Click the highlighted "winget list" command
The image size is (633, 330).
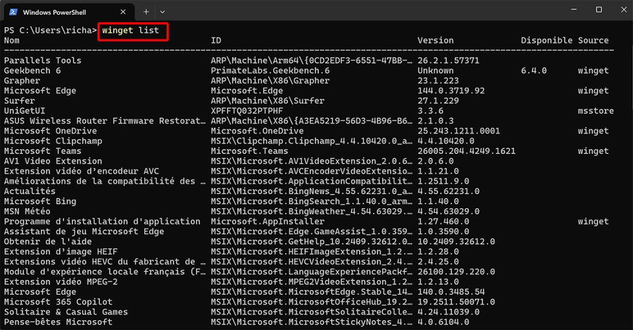[132, 30]
